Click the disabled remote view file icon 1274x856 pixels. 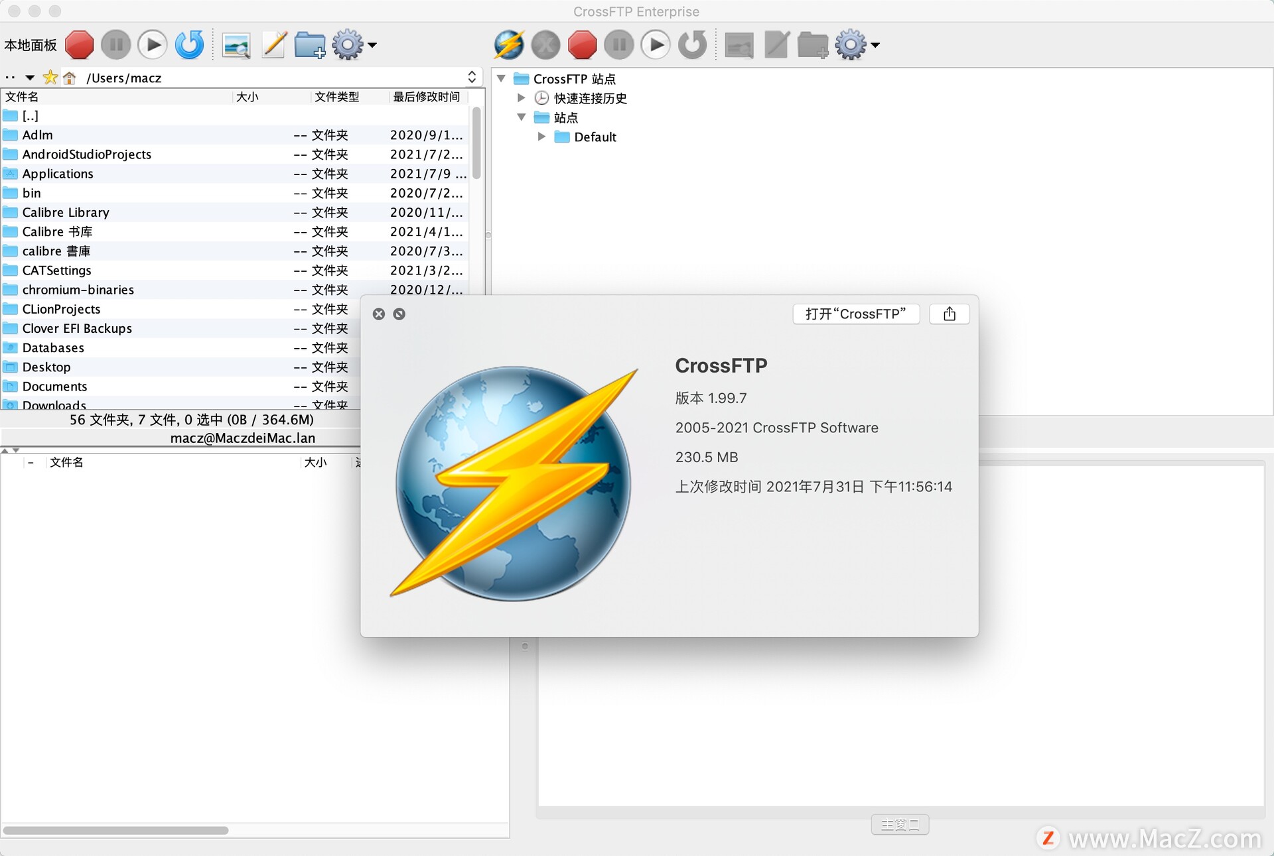pos(739,45)
